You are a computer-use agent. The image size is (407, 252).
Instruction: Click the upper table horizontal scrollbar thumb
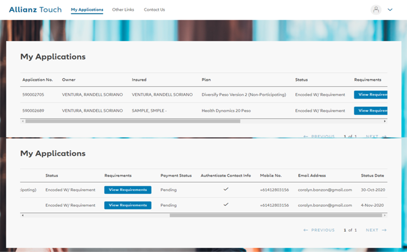133,121
